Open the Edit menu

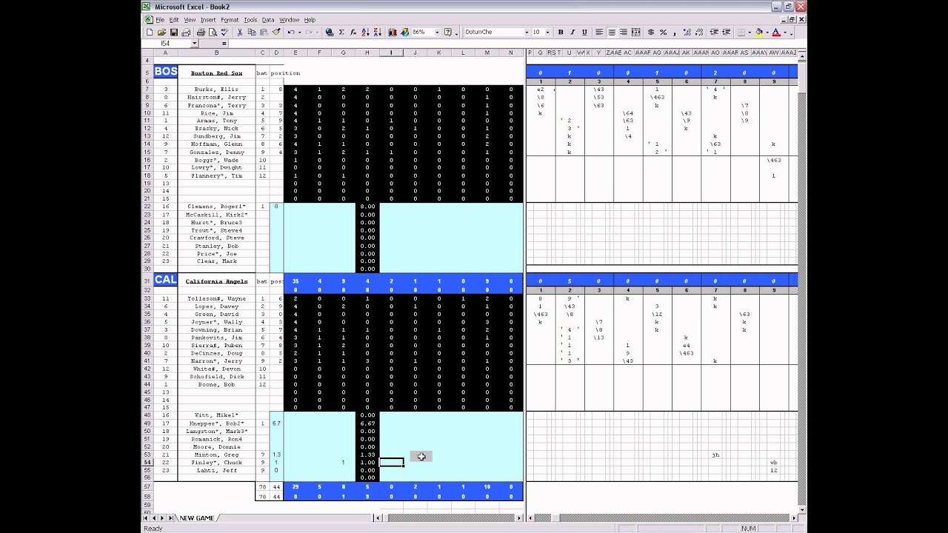[174, 20]
